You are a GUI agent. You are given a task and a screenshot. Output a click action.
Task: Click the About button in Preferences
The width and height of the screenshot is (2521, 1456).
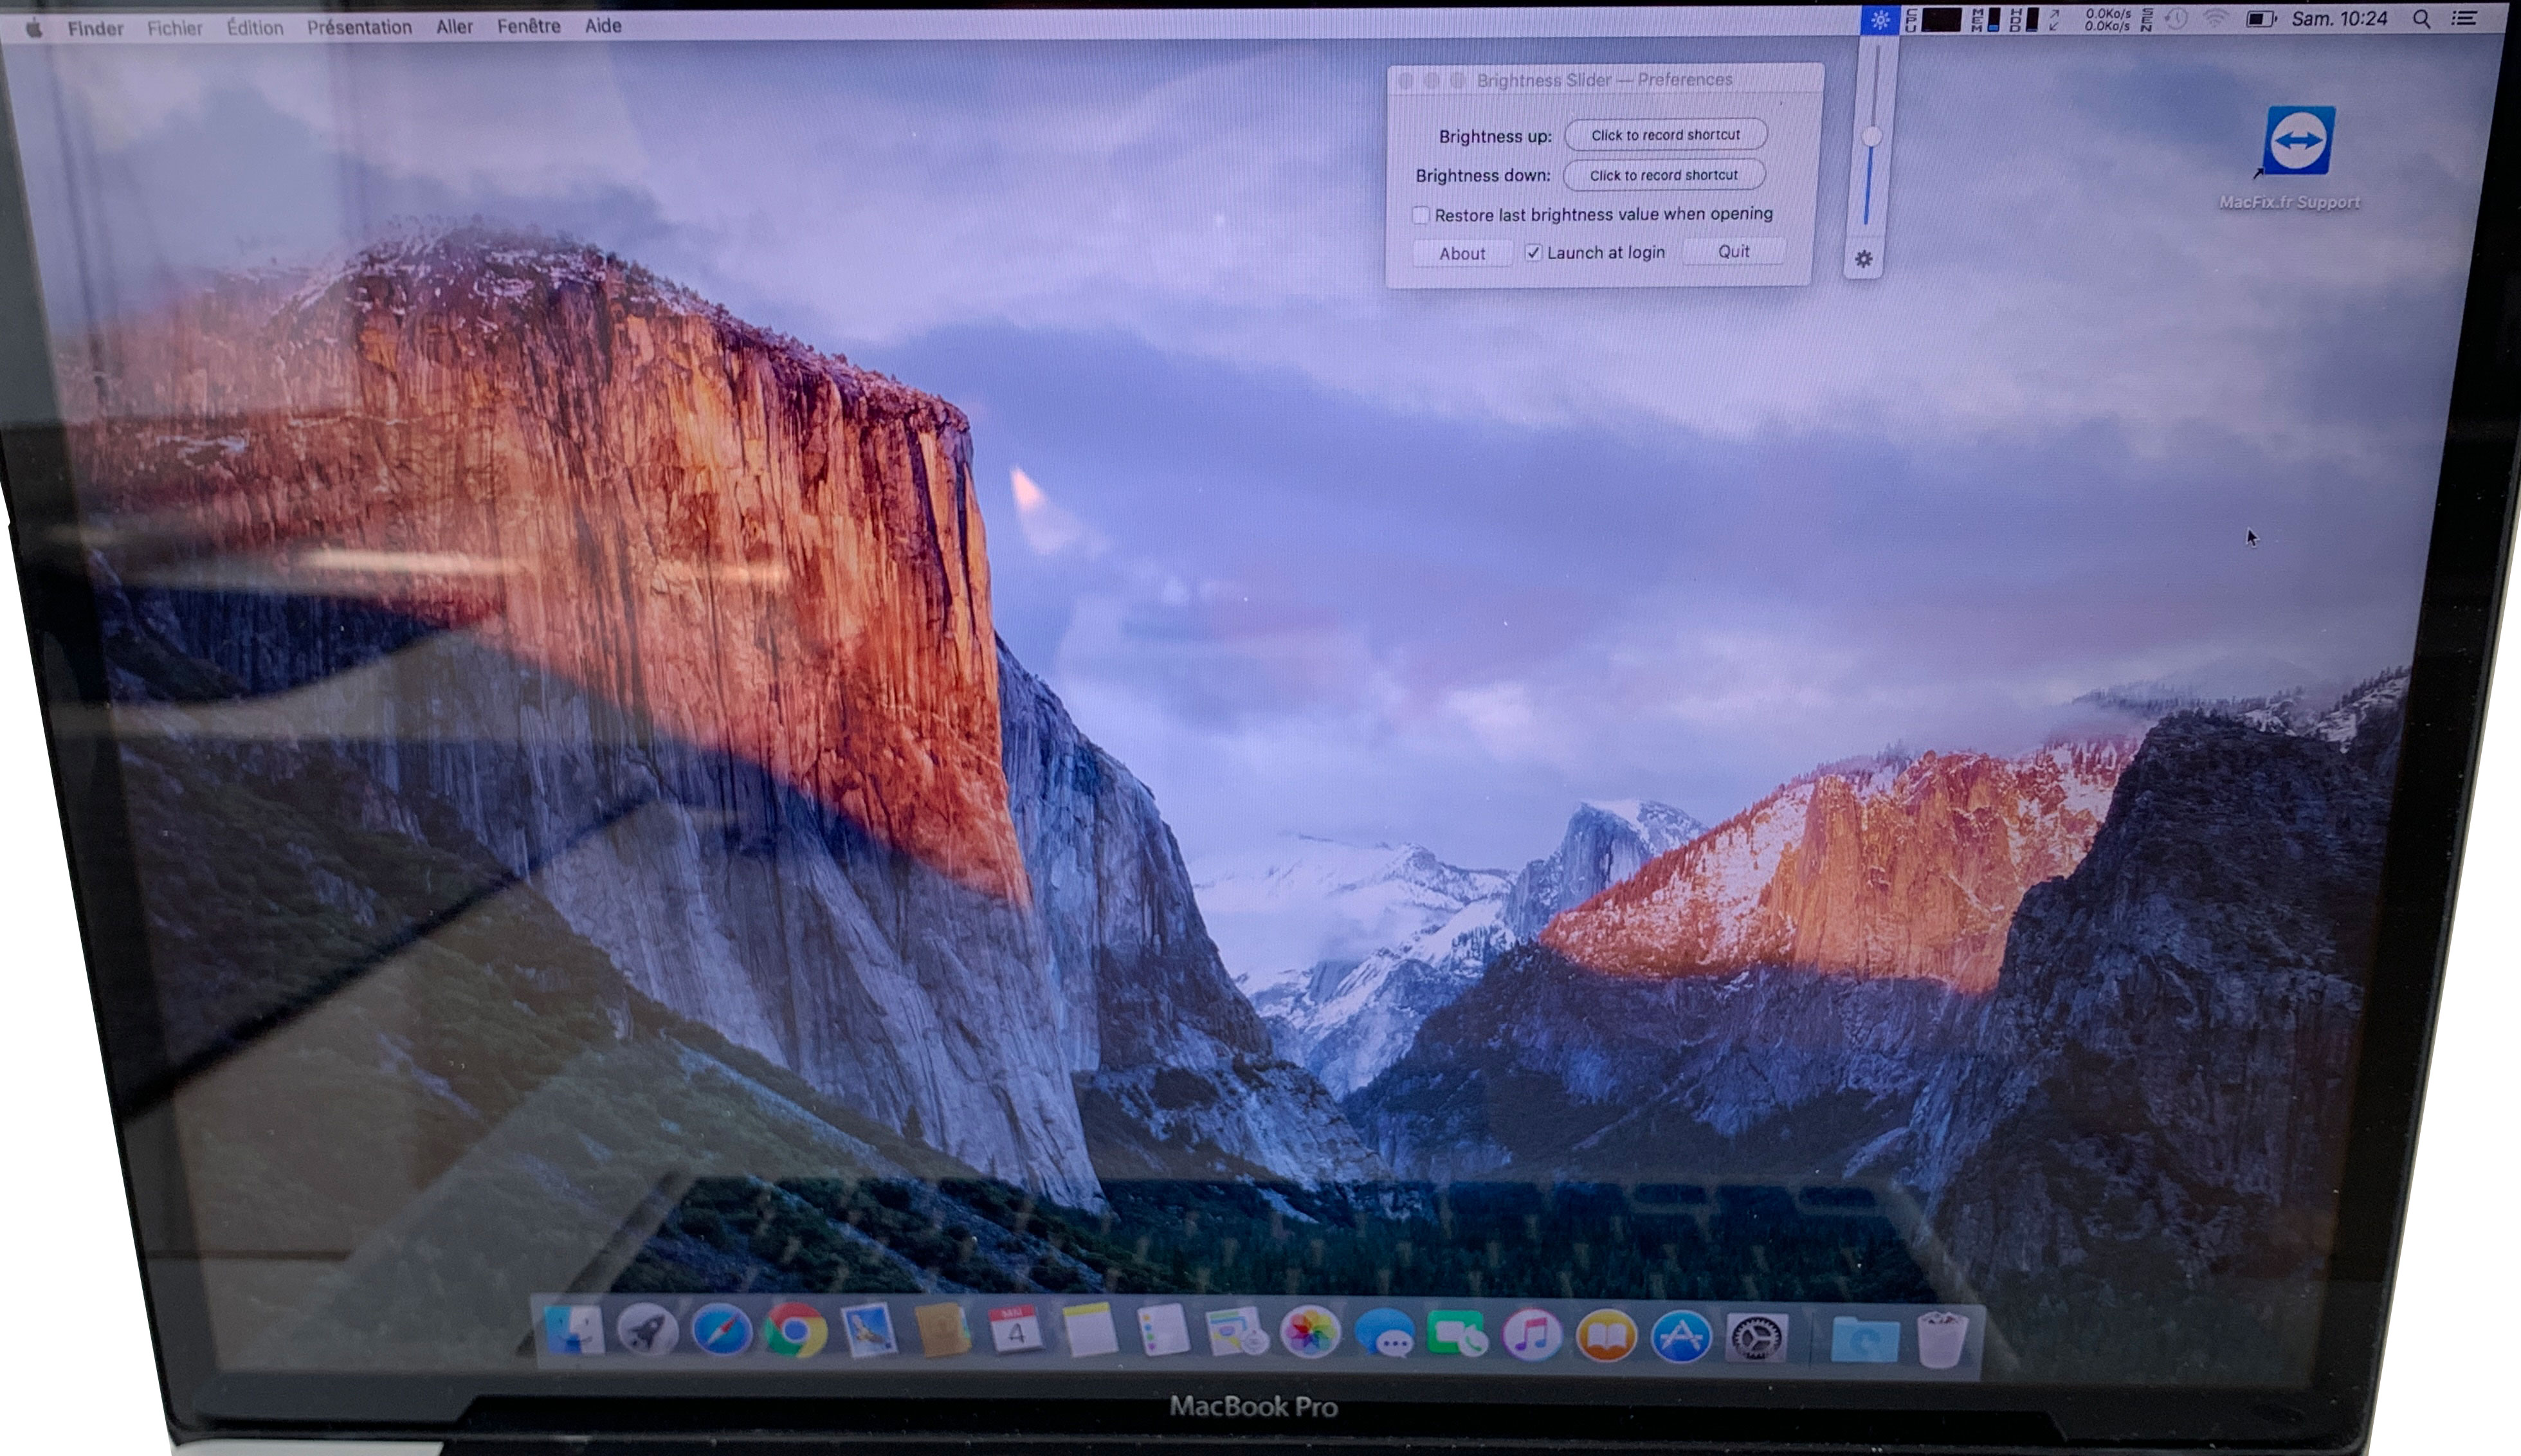pos(1462,254)
